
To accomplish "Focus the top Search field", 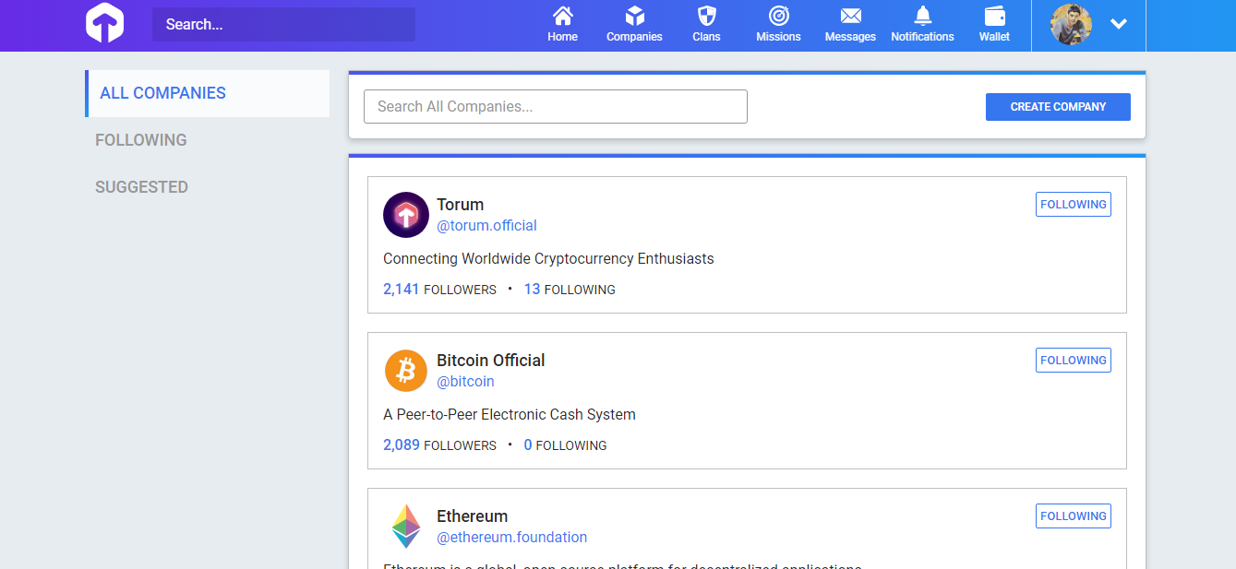I will pyautogui.click(x=283, y=25).
